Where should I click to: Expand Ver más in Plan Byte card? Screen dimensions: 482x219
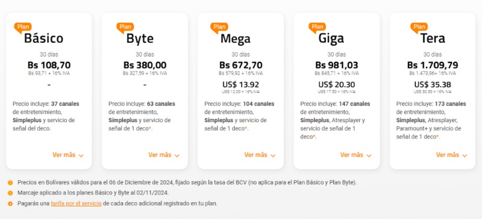(x=164, y=155)
